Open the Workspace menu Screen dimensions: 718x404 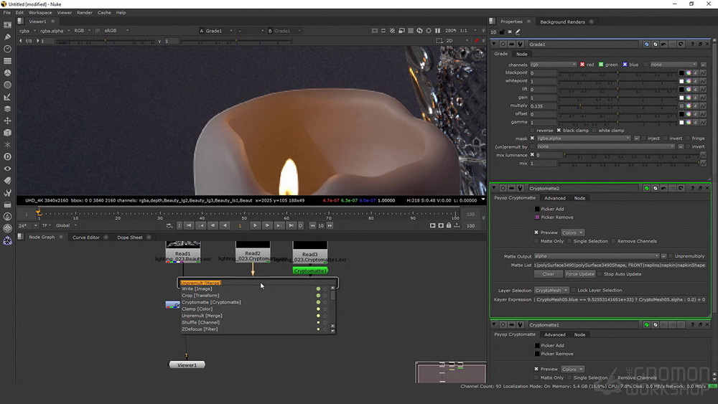pyautogui.click(x=40, y=12)
